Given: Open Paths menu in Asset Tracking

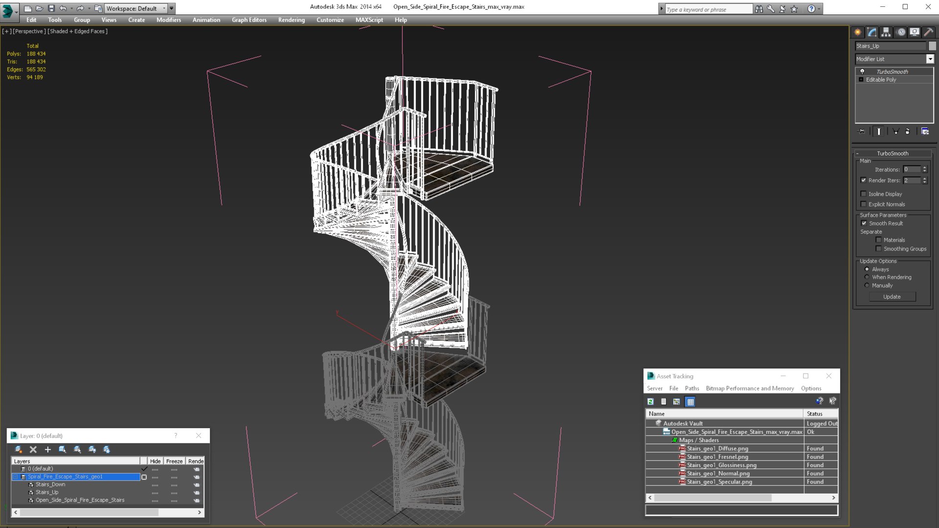Looking at the screenshot, I should [692, 388].
